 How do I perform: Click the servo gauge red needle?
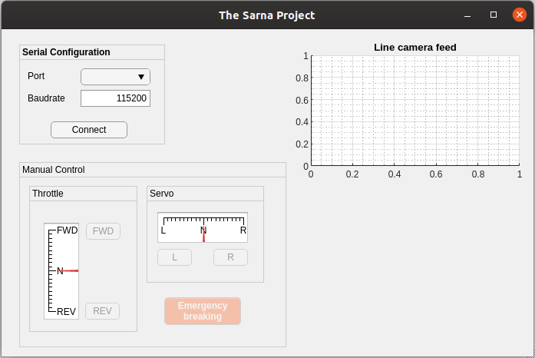point(203,237)
